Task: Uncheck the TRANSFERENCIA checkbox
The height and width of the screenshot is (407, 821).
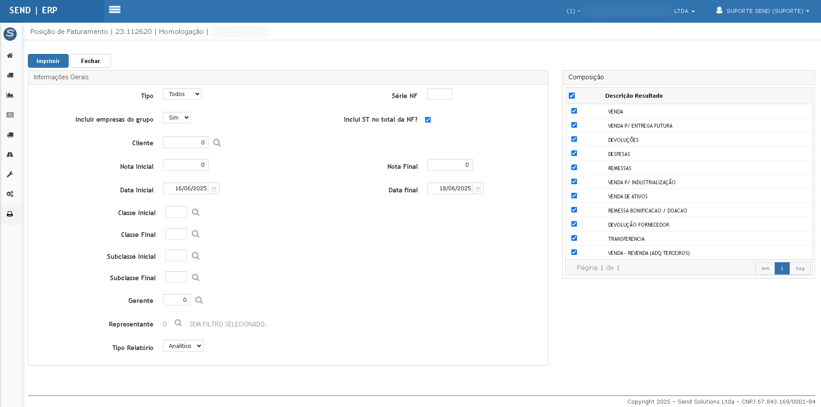Action: tap(574, 238)
